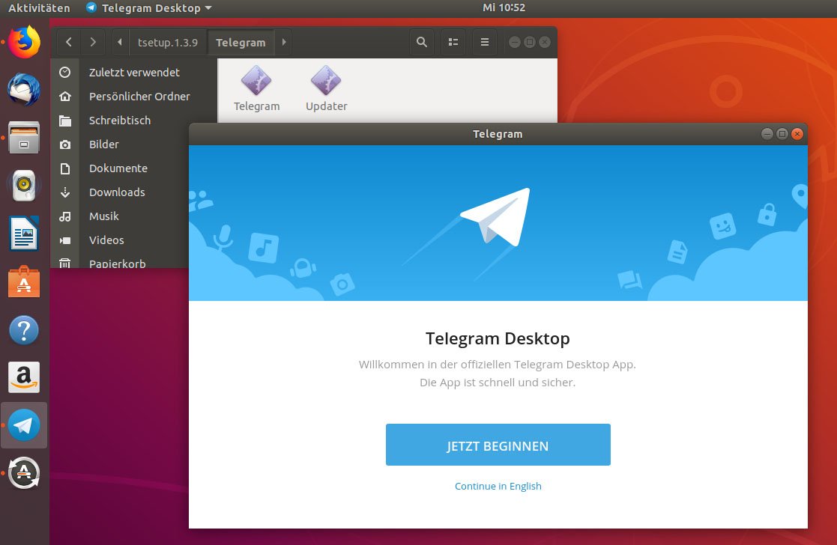Click the Continue in English link
Viewport: 837px width, 545px height.
coord(498,486)
